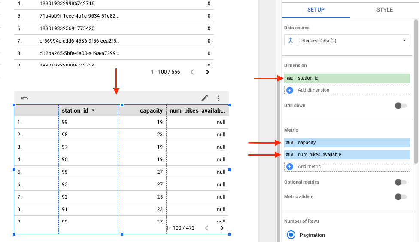
Task: Switch to the SETUP tab
Action: pyautogui.click(x=316, y=10)
